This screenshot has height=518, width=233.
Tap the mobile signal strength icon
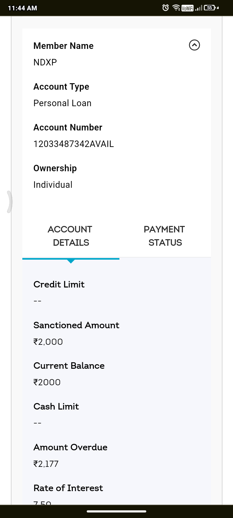click(x=198, y=8)
